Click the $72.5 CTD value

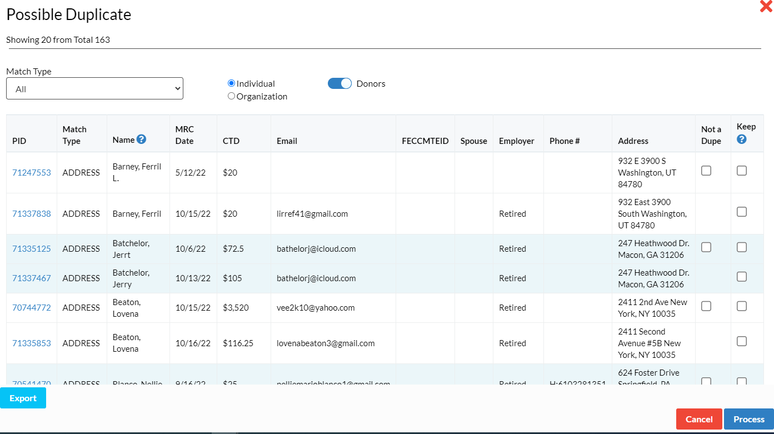[x=233, y=248]
